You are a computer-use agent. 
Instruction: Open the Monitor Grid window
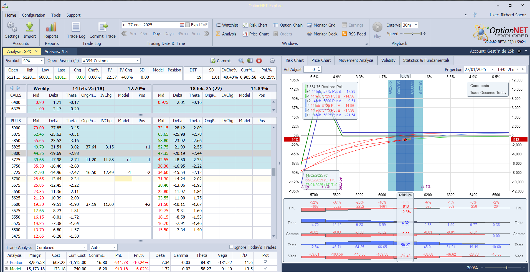click(x=321, y=25)
